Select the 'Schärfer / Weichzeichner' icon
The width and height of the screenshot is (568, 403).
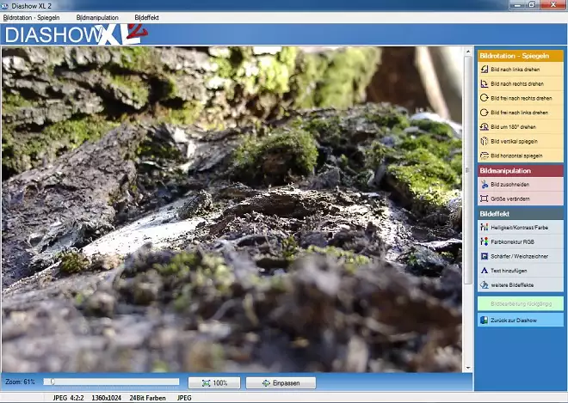485,256
